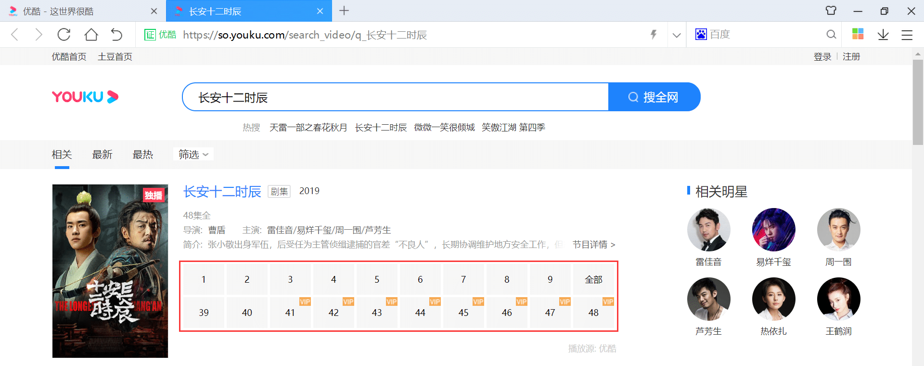Go to browser home page icon
This screenshot has width=924, height=366.
tap(91, 35)
